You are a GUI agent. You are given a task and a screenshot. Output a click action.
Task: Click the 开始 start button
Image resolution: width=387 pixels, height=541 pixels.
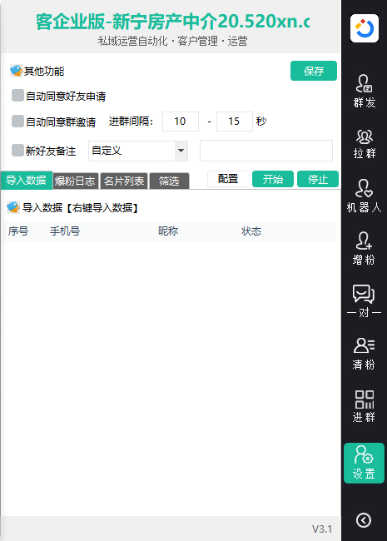click(x=273, y=179)
